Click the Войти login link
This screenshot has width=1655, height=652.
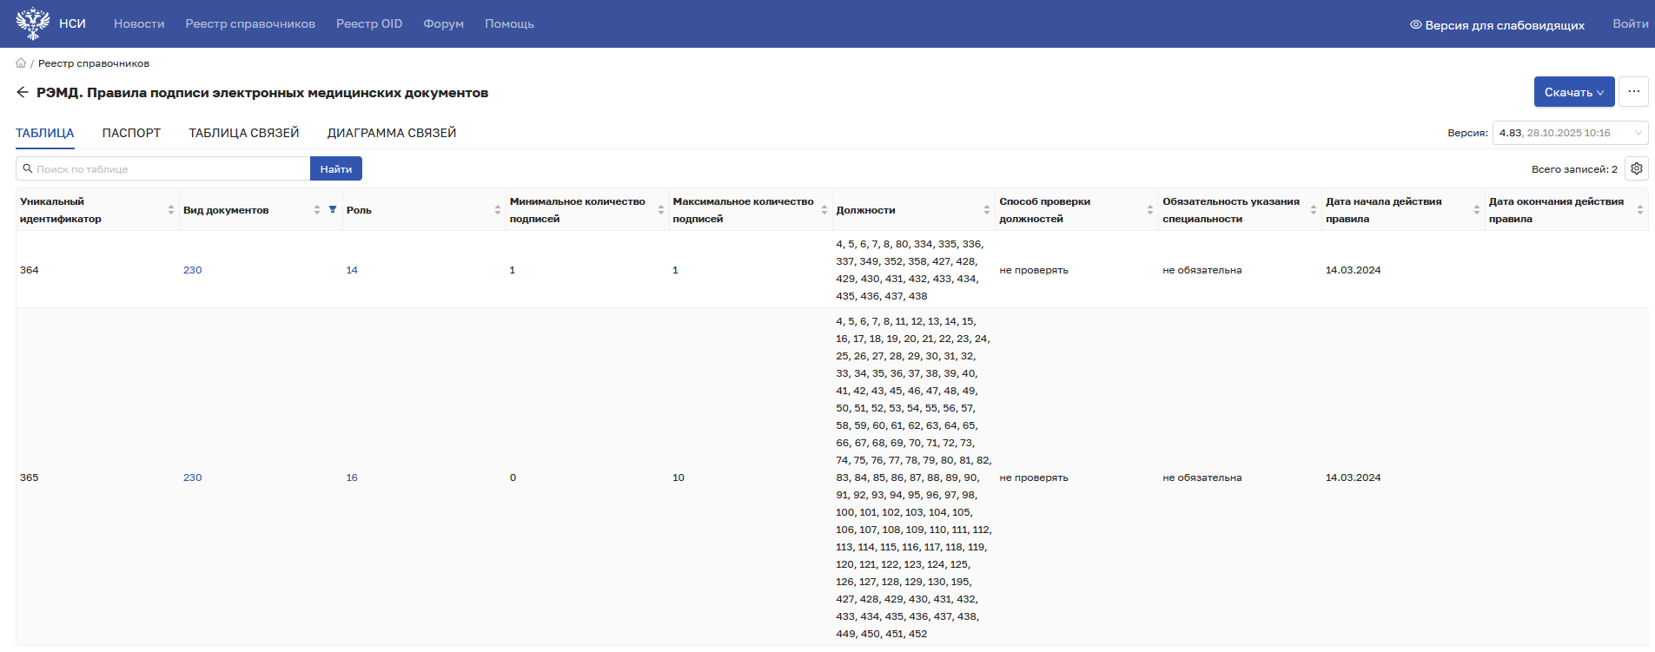coord(1630,24)
